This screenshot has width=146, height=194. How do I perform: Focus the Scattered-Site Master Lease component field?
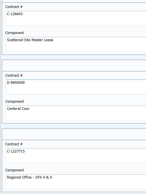(76, 44)
